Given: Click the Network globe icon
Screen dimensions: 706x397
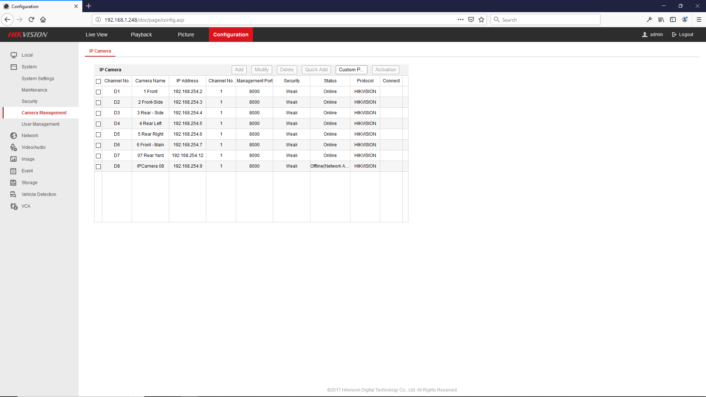Looking at the screenshot, I should [14, 136].
